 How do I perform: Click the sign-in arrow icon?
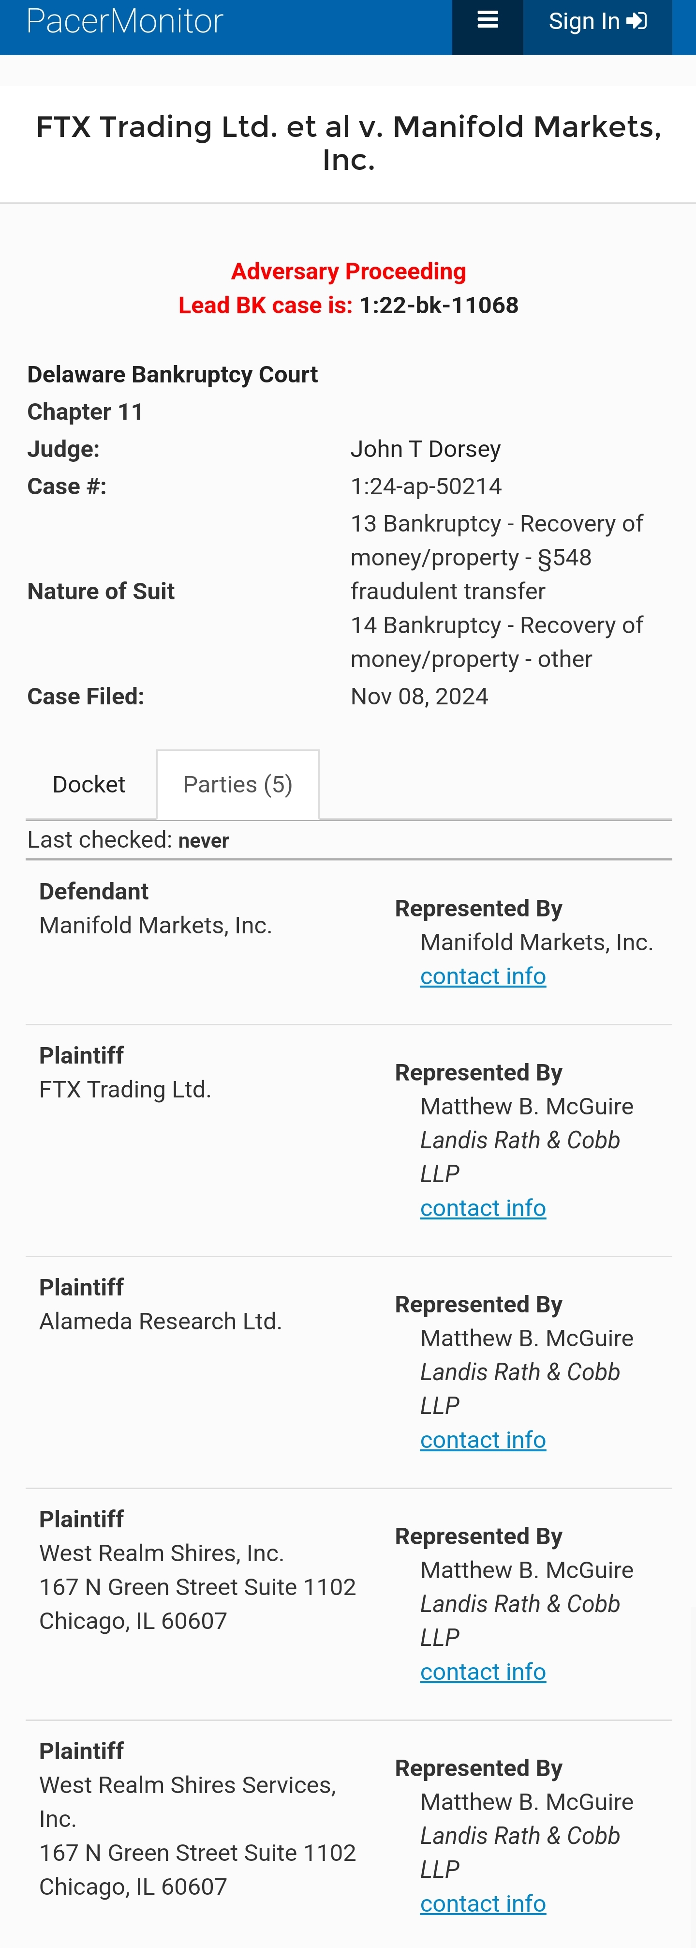637,20
